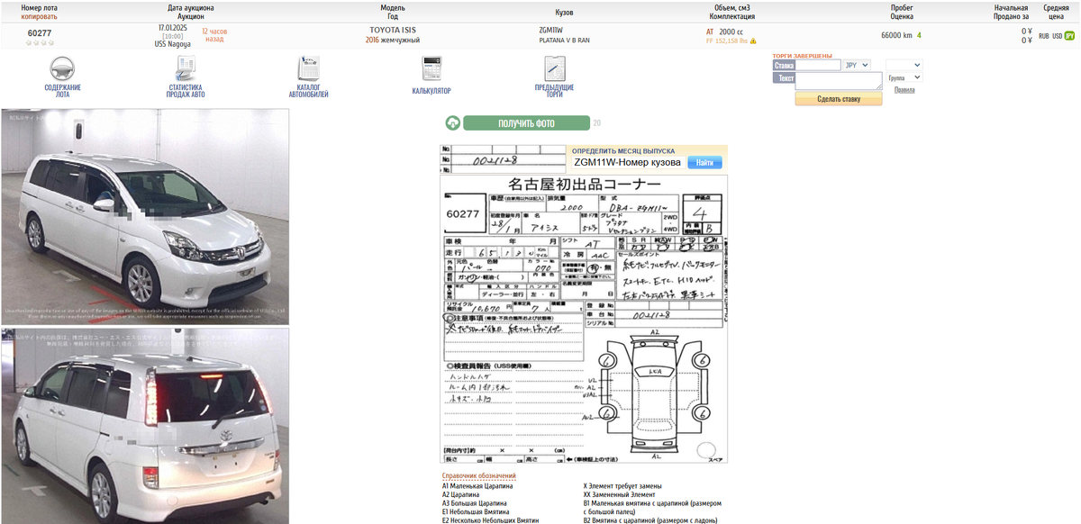Click the FF 152,158 lbs text
The height and width of the screenshot is (524, 1081).
[x=727, y=41]
